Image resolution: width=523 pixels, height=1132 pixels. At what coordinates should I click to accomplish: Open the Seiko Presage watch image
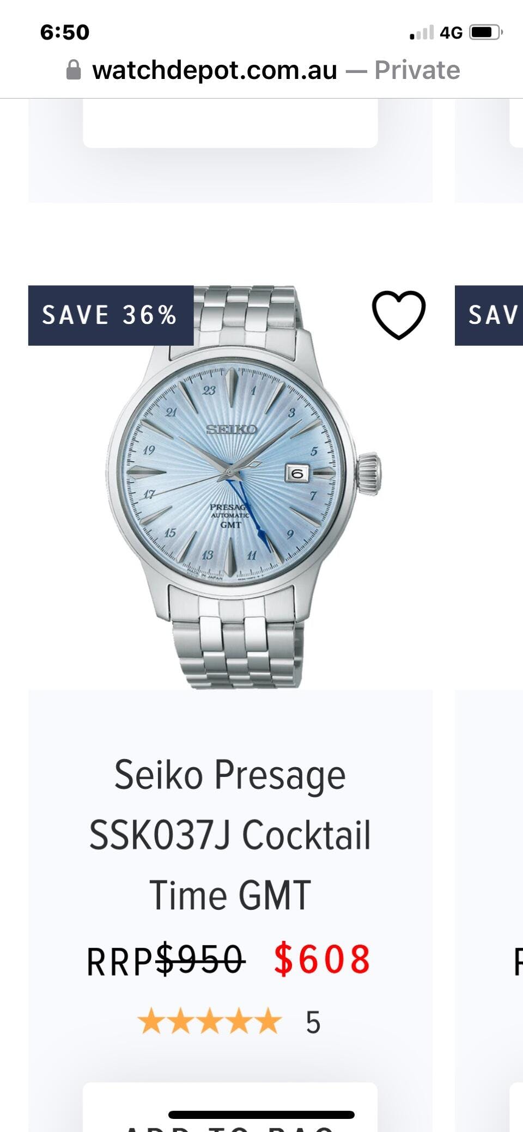click(x=244, y=487)
